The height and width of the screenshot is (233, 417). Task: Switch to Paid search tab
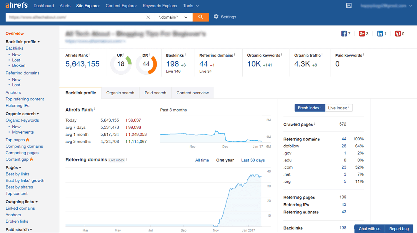(155, 93)
